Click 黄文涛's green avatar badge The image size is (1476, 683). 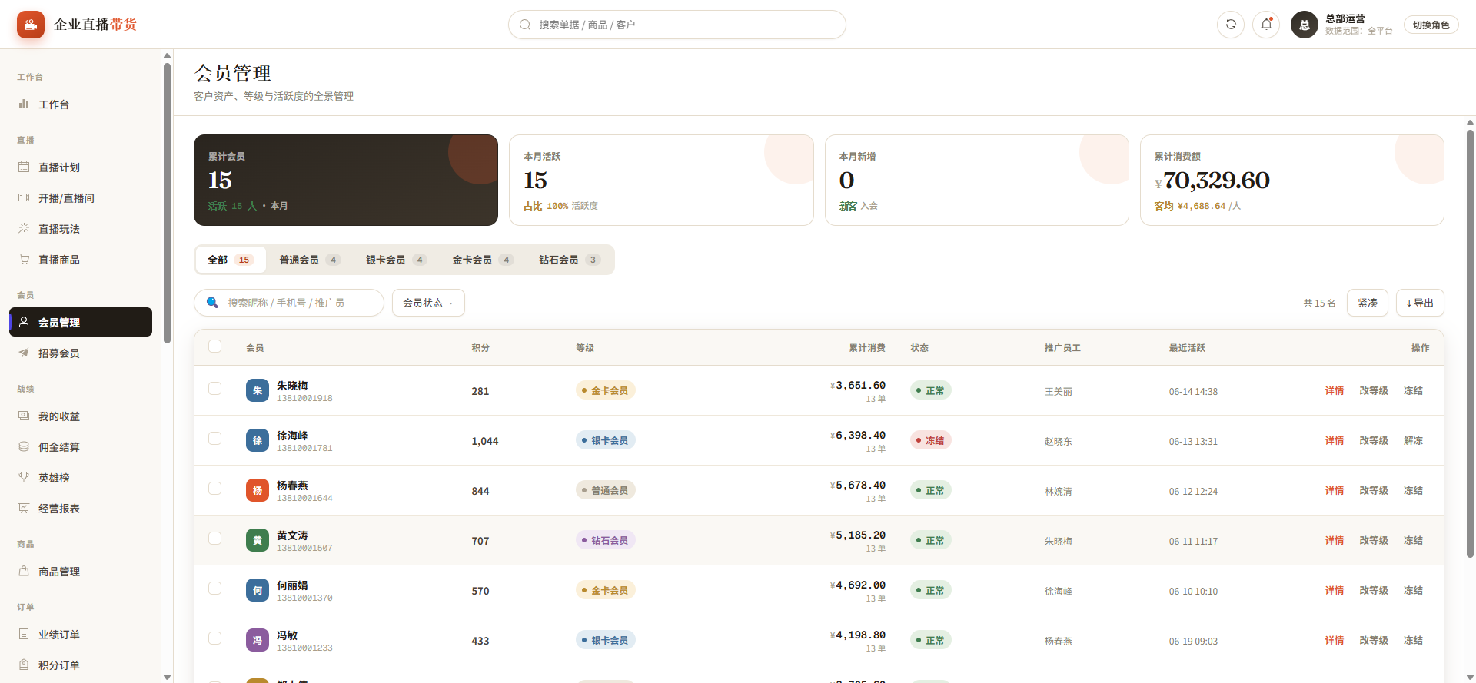[258, 540]
